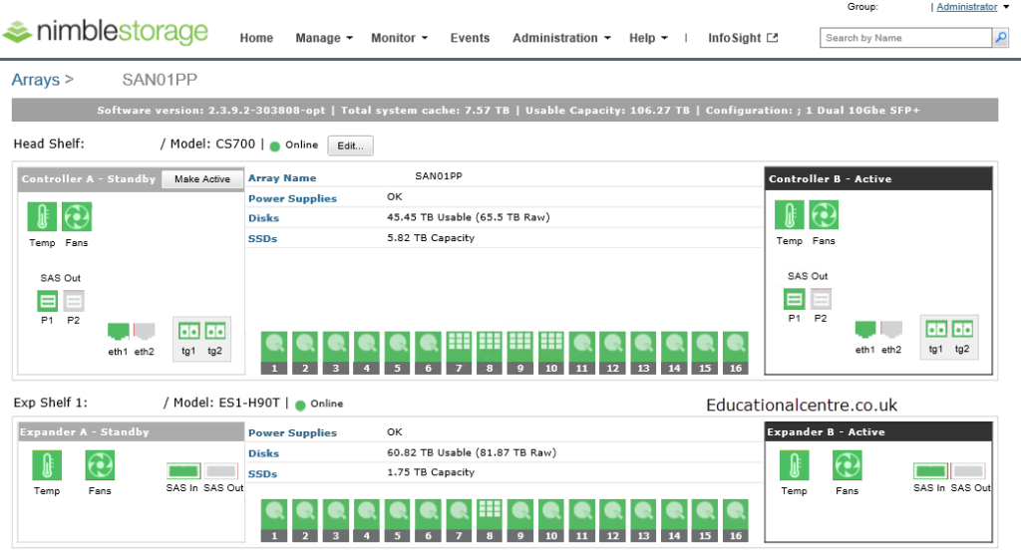Click Head Shelf Disks label
This screenshot has width=1021, height=554.
tap(263, 218)
